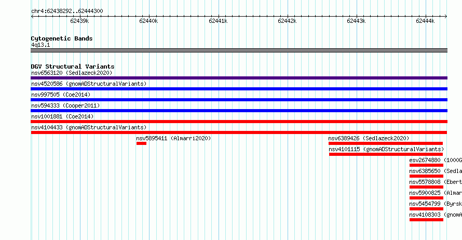This screenshot has height=240, width=462.
Task: Open nsv4101115 (gnomADStructuralVariants) label
Action: click(x=386, y=149)
